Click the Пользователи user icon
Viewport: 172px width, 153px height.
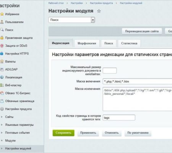coord(2,22)
